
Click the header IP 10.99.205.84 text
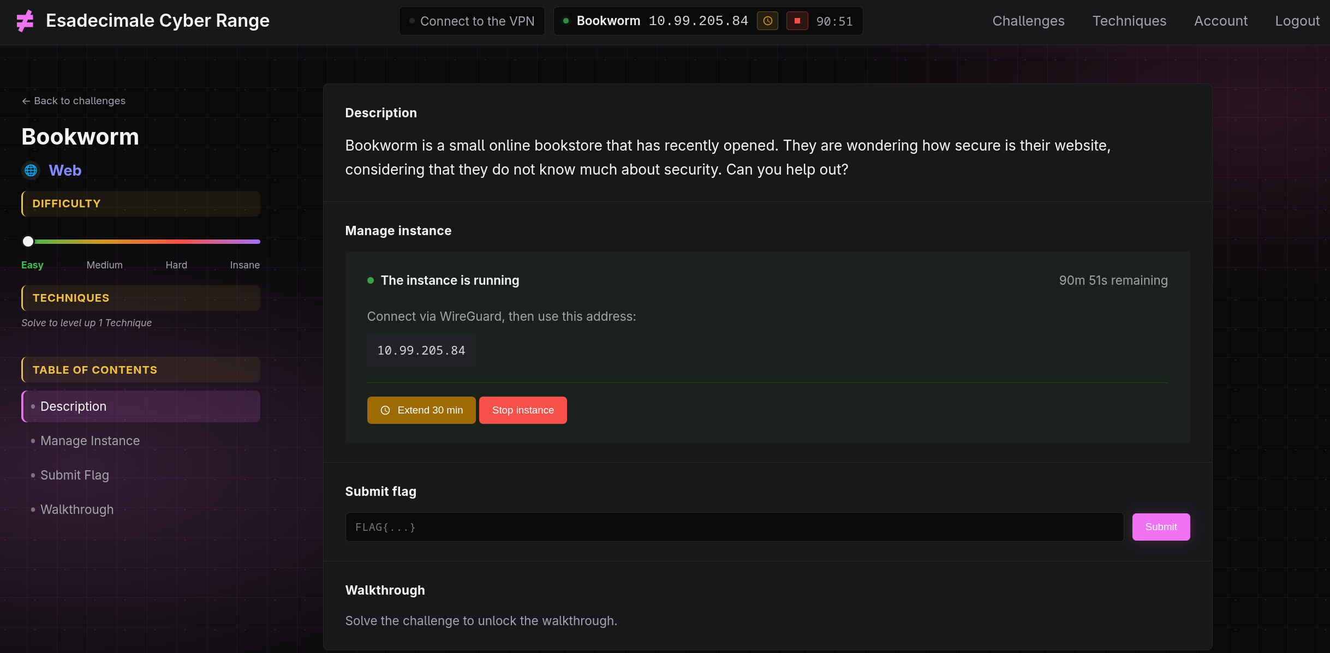pos(698,21)
